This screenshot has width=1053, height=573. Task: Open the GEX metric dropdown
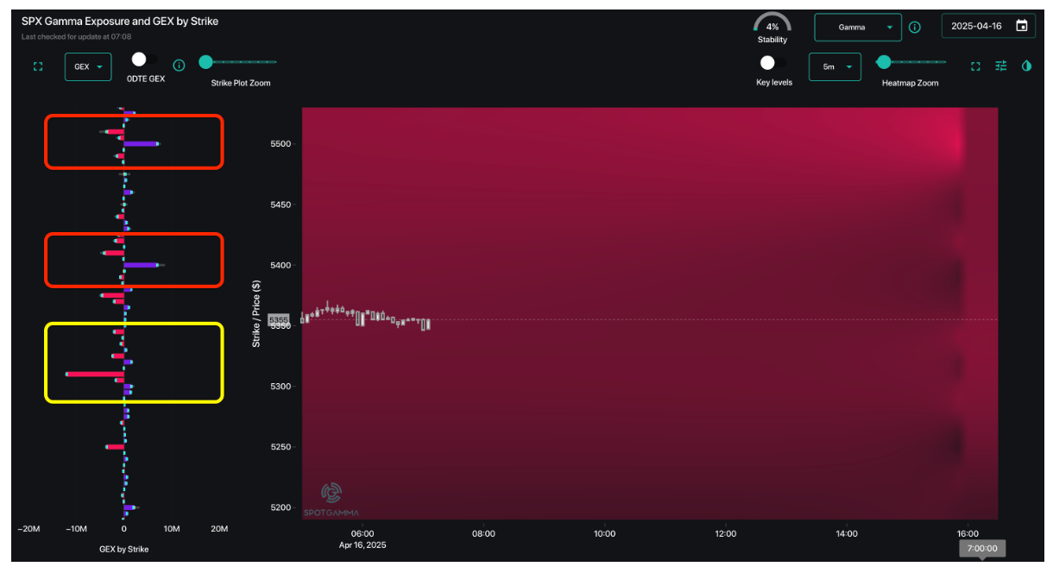click(88, 66)
